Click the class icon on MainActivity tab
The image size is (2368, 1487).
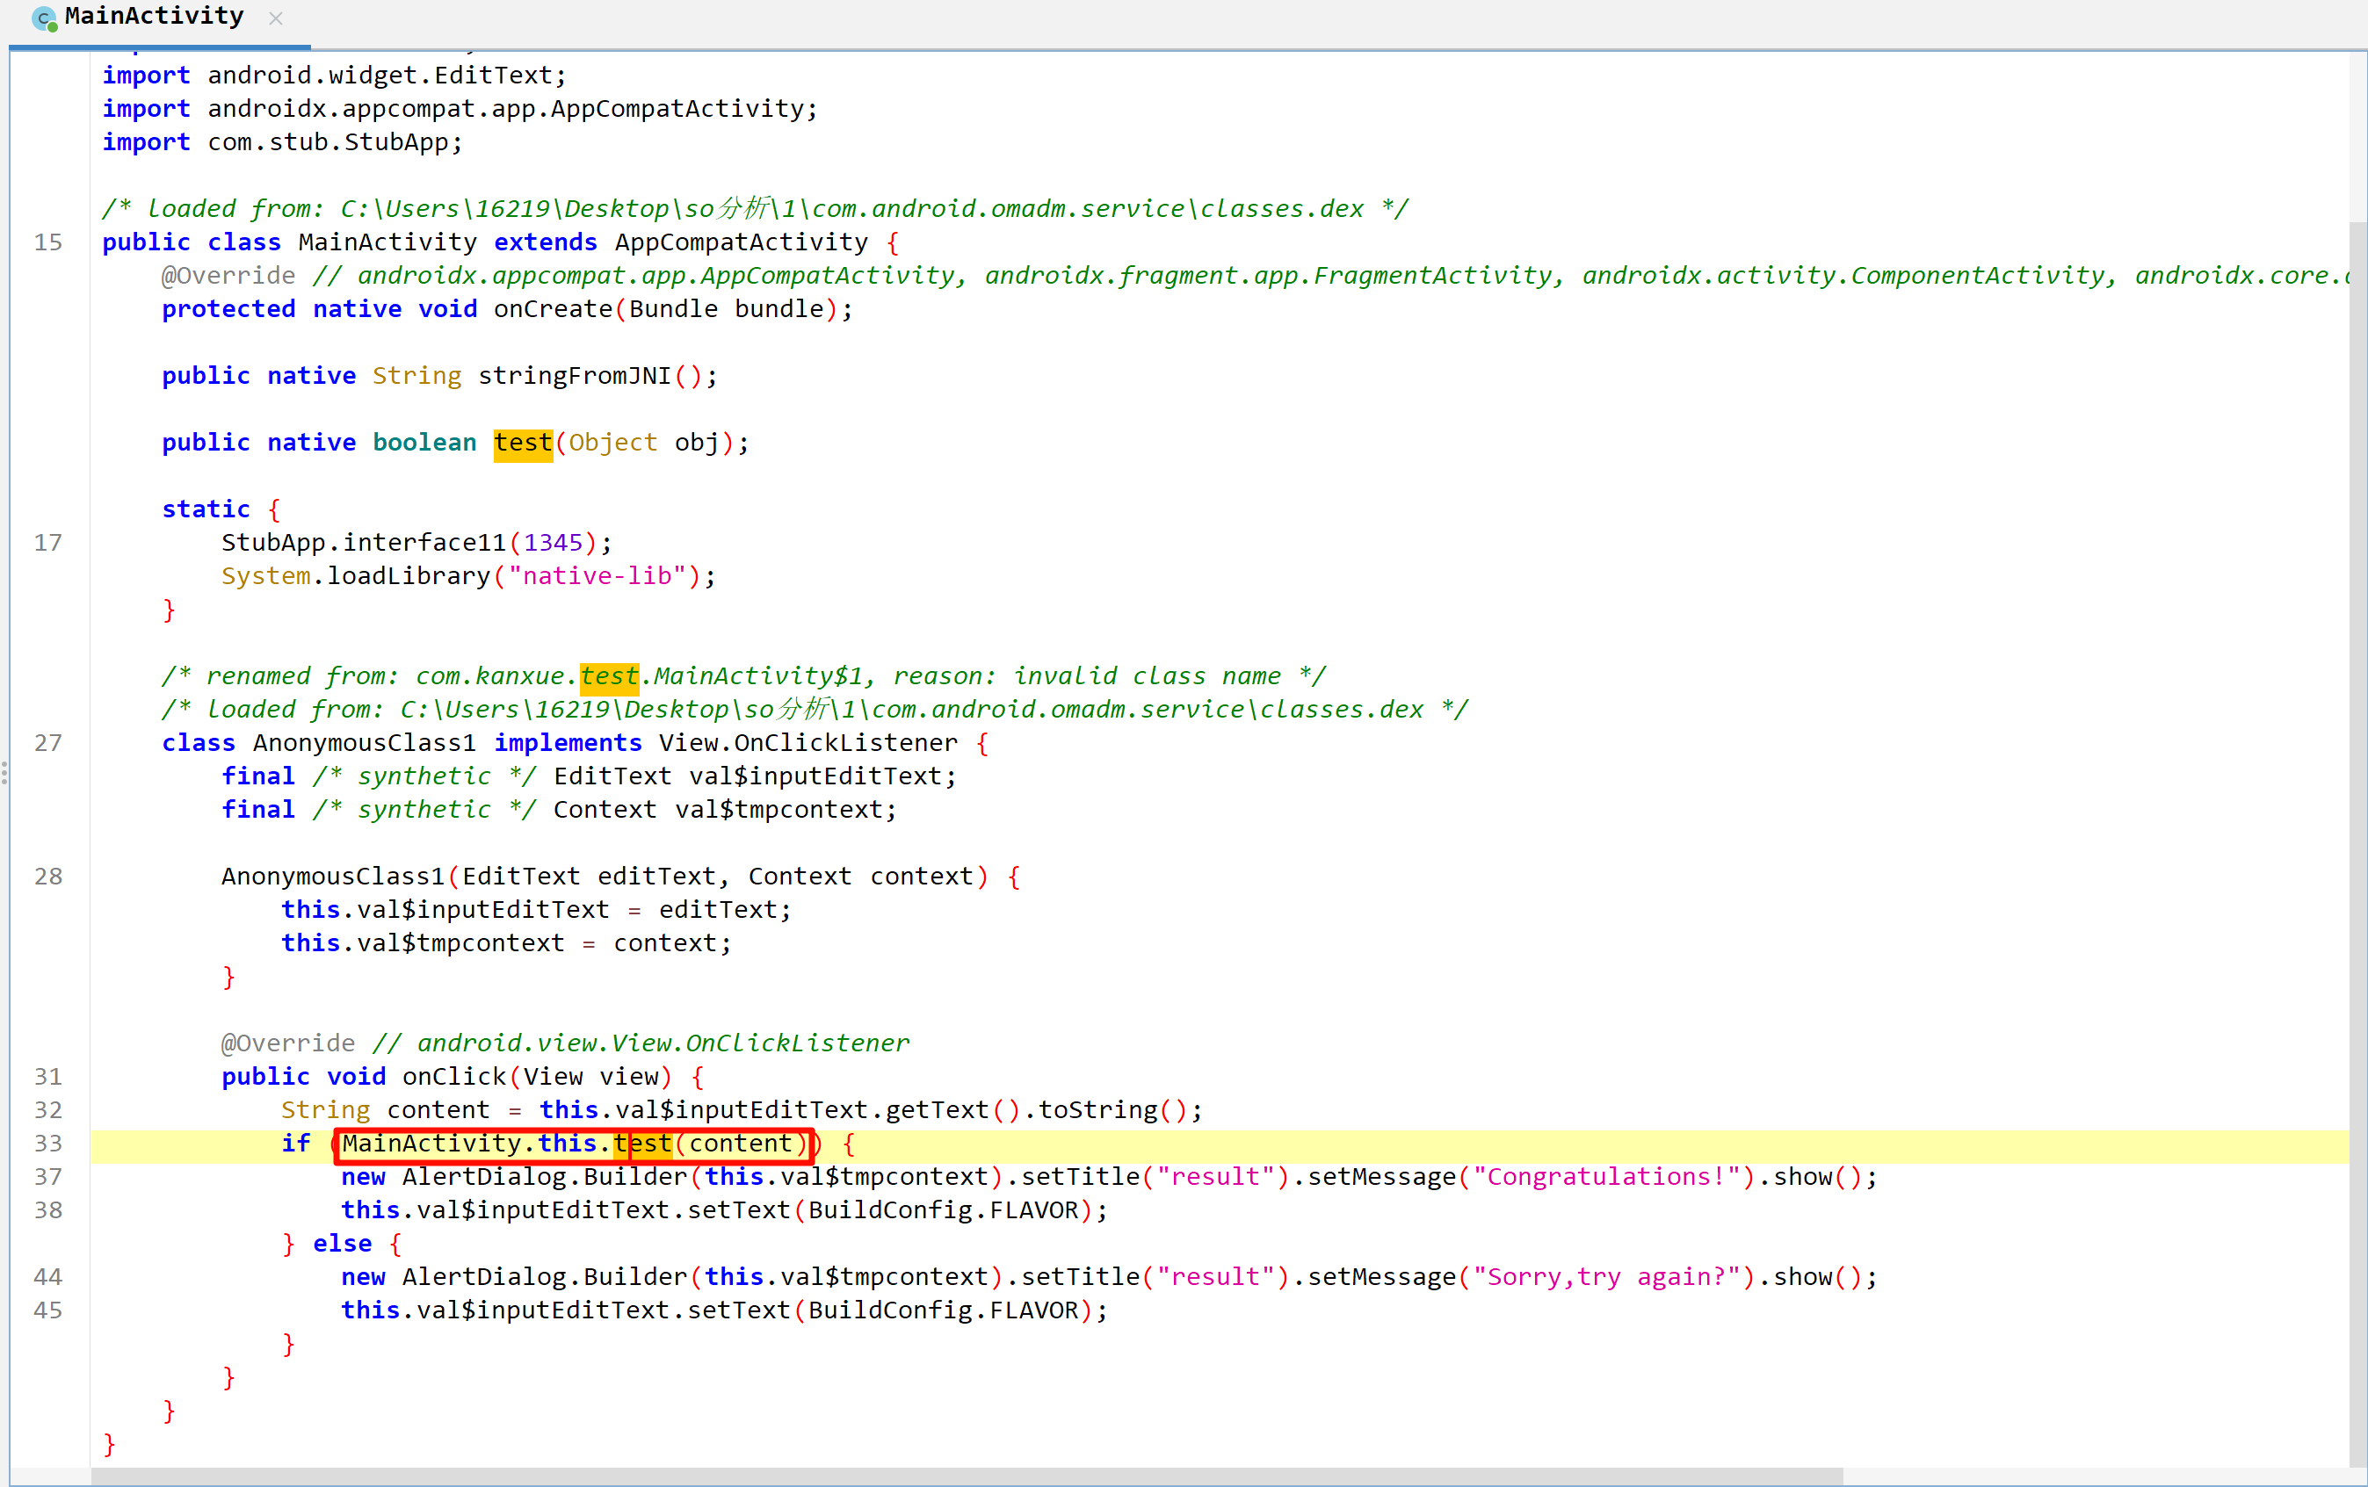(44, 18)
